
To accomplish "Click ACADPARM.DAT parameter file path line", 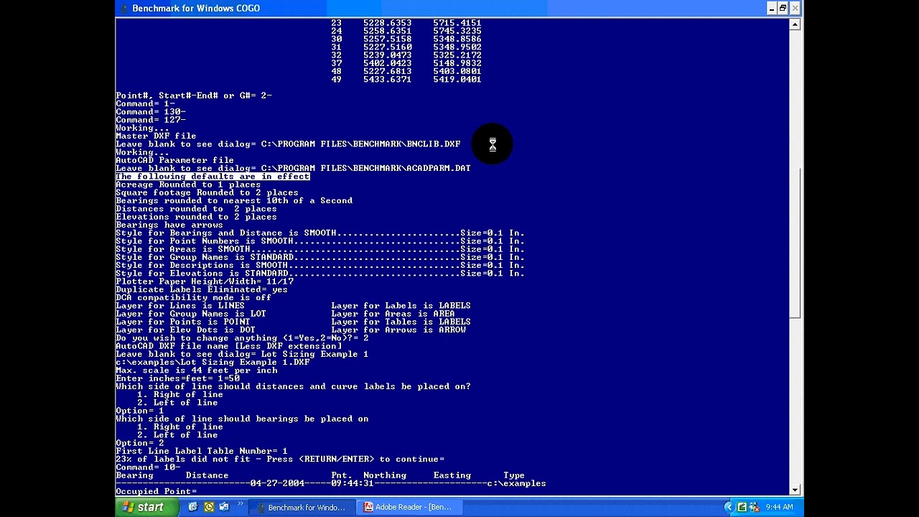I will point(293,169).
